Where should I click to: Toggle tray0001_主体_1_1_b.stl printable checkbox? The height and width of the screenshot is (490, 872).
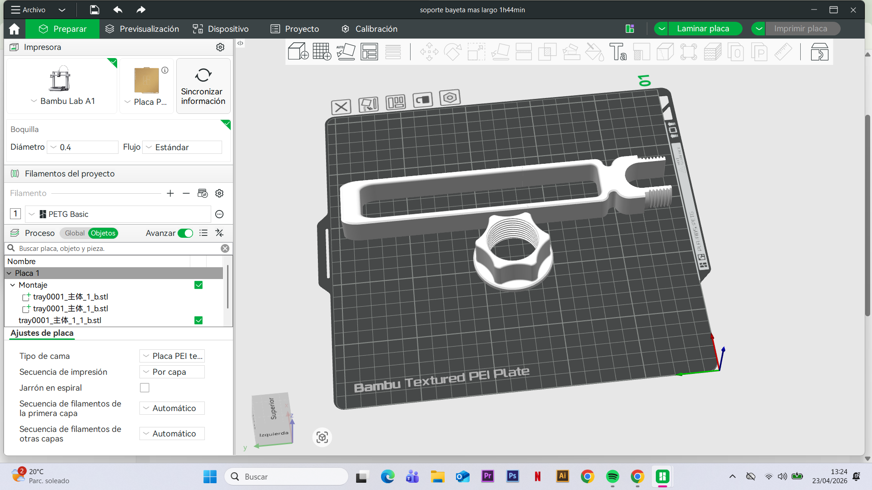coord(198,320)
